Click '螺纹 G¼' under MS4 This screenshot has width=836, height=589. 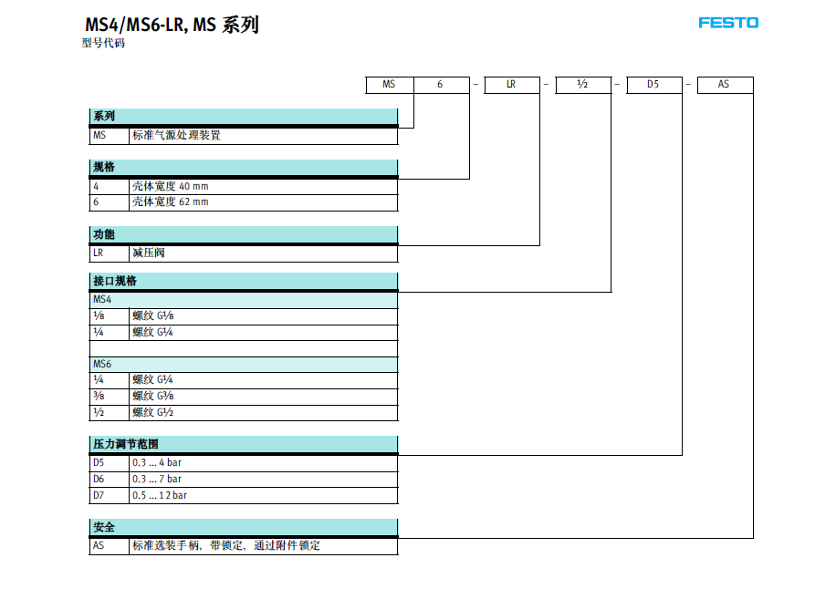coord(264,332)
